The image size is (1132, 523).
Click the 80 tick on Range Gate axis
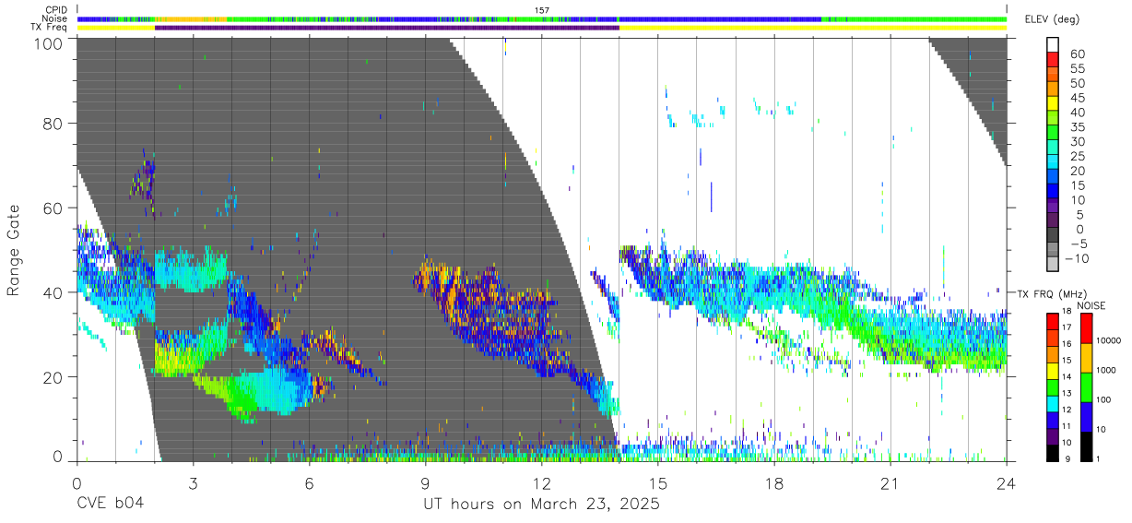pyautogui.click(x=53, y=124)
